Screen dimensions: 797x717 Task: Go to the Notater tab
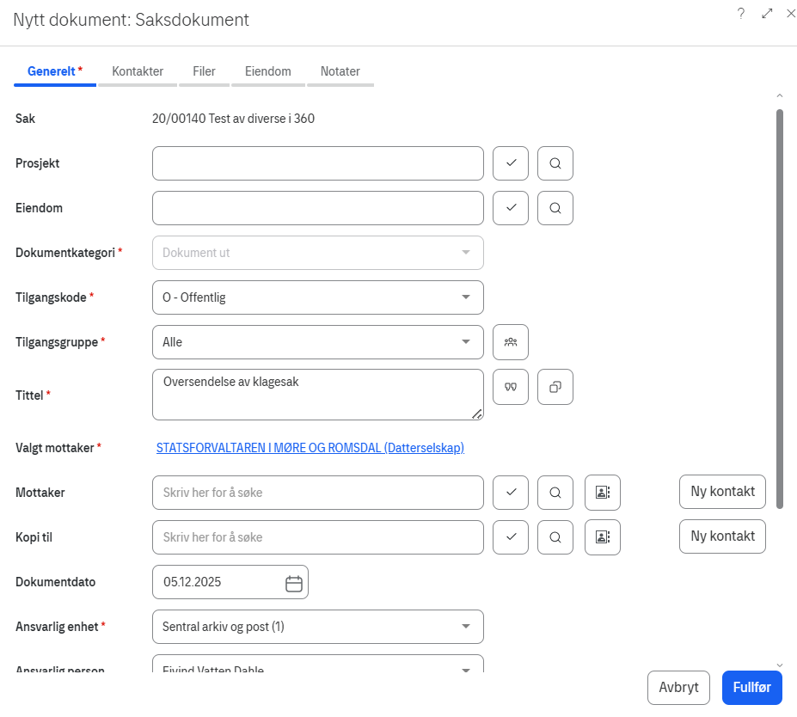(x=340, y=72)
